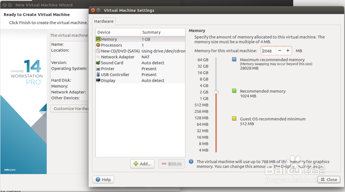The image size is (345, 192).
Task: Click the 16 MB scale label
Action: (203, 137)
